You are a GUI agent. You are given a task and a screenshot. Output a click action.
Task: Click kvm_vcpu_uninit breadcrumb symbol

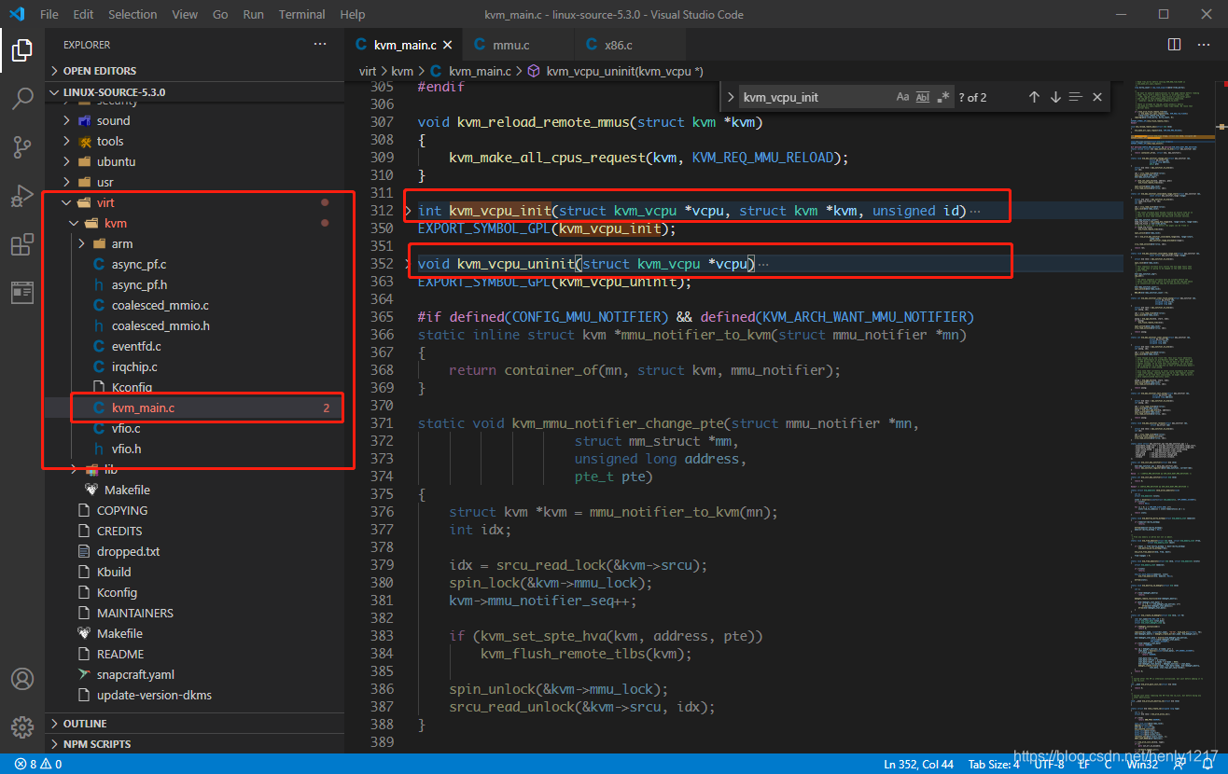[615, 71]
